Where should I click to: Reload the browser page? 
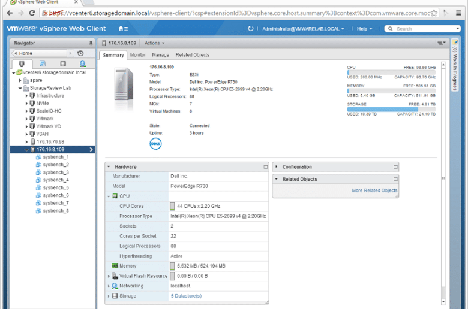[32, 13]
